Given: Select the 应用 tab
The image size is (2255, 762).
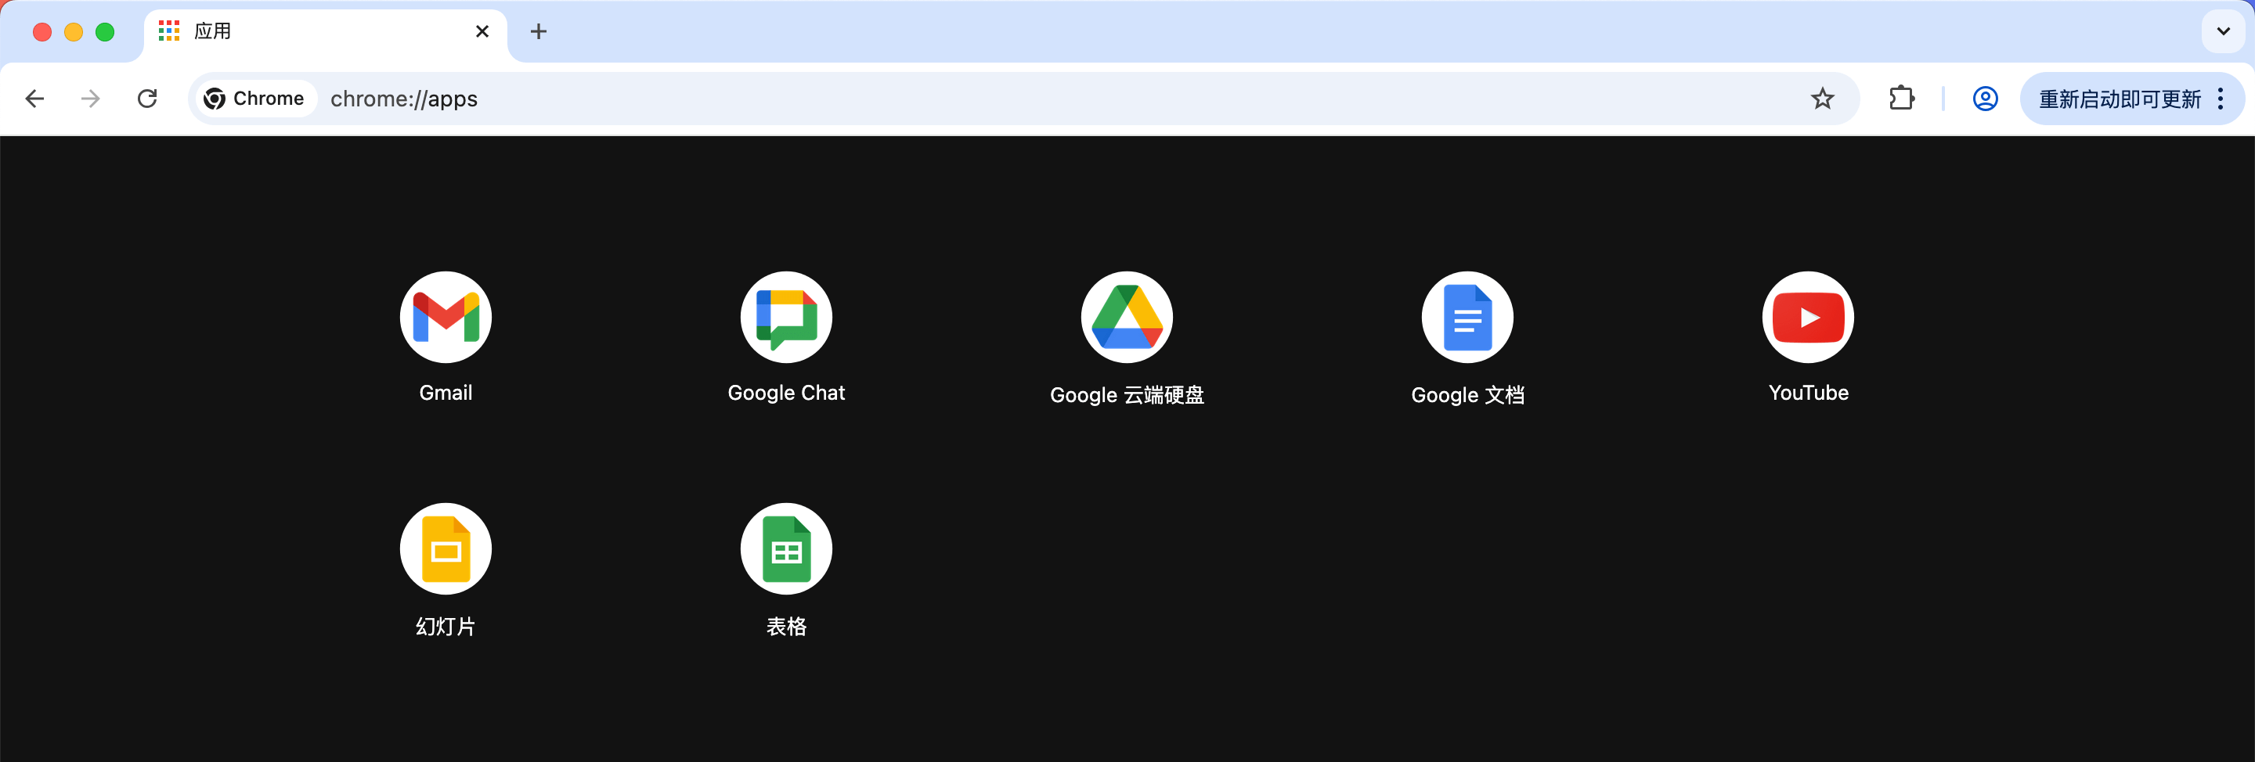Looking at the screenshot, I should click(324, 33).
